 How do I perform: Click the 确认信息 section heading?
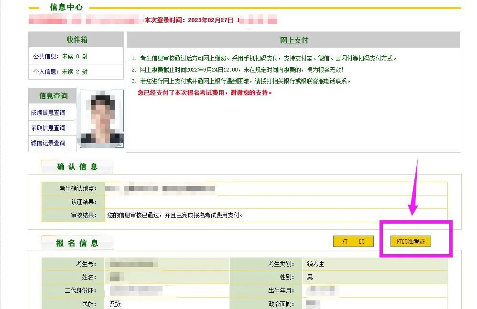pyautogui.click(x=77, y=166)
